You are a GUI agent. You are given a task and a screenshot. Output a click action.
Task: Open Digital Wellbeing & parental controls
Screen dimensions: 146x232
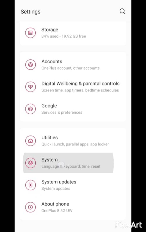tap(73, 87)
